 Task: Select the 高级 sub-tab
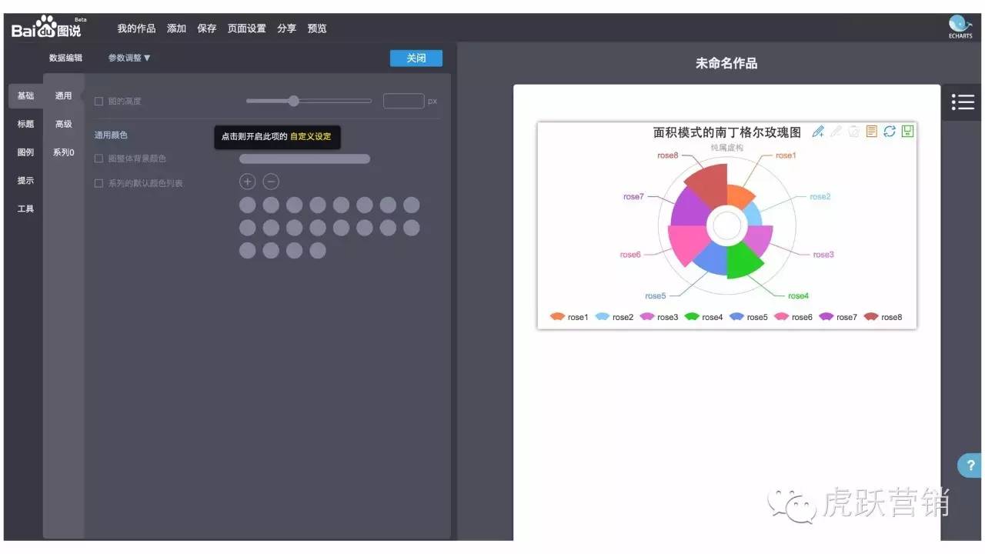[x=63, y=124]
